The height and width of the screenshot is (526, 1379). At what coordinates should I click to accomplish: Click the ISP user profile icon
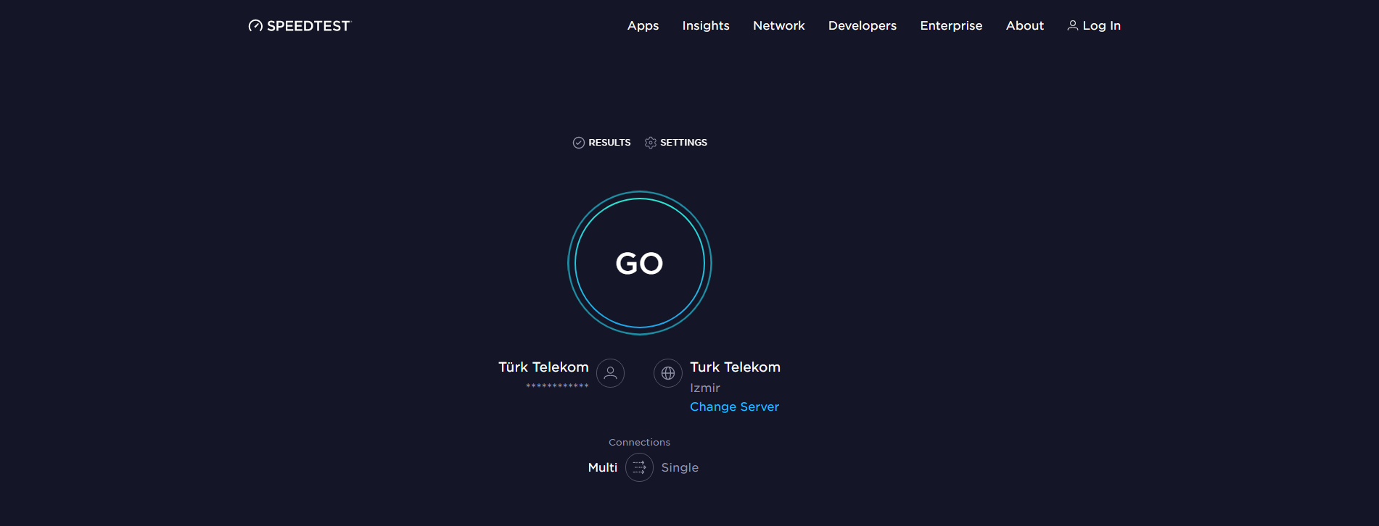(611, 373)
